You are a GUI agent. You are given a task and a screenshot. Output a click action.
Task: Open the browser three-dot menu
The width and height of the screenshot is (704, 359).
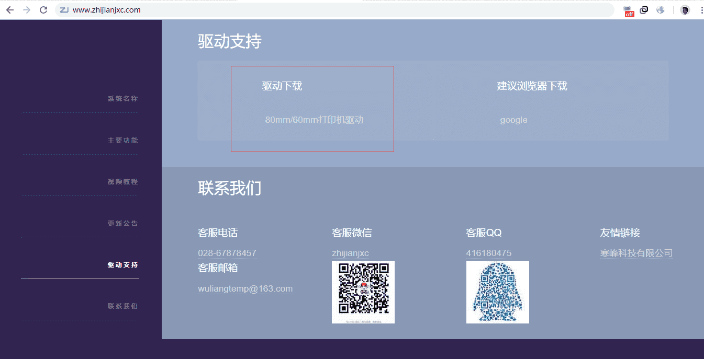(x=701, y=10)
